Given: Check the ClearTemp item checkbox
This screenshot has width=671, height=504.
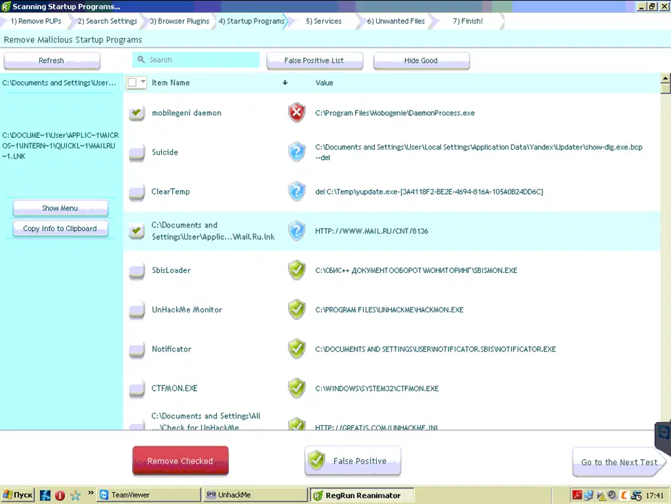Looking at the screenshot, I should click(x=137, y=192).
